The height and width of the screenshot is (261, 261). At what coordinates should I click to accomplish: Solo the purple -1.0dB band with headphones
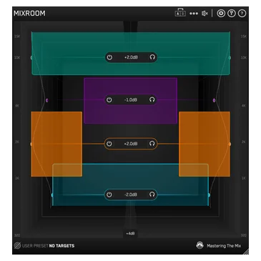(x=152, y=99)
